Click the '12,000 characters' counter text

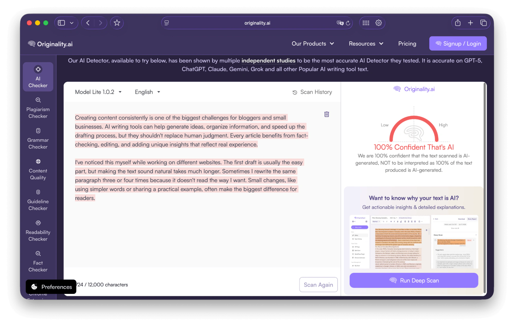(x=108, y=285)
